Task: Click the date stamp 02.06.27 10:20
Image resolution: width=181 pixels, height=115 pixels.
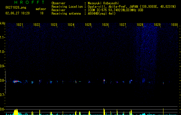Action: pos(18,13)
